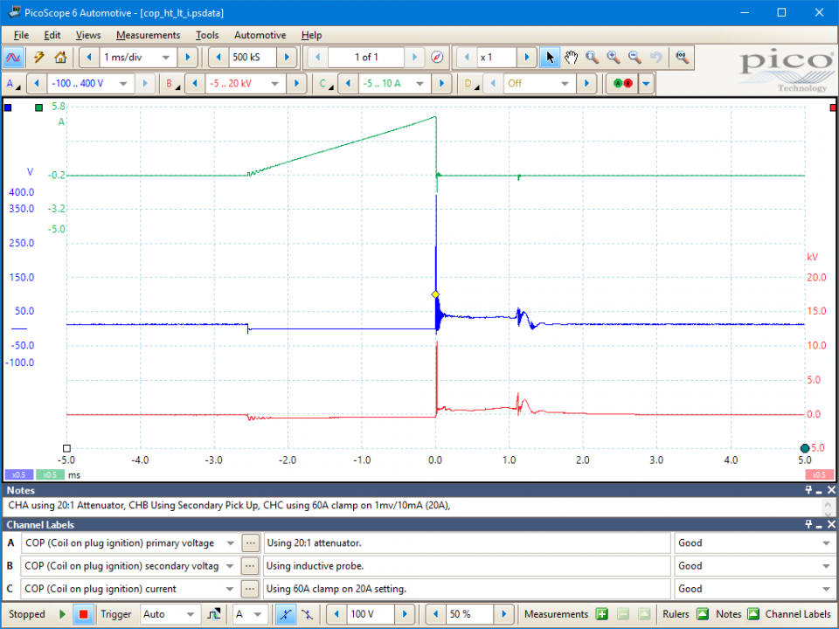The height and width of the screenshot is (629, 839).
Task: Open the auto setup lightning icon
Action: coord(38,58)
